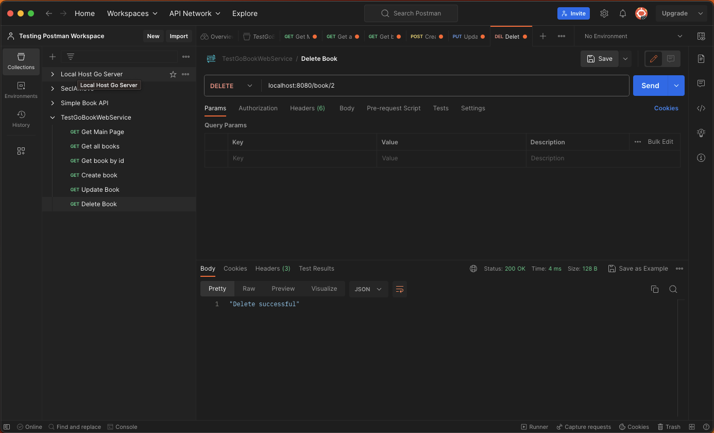Open the Collections sidebar panel

21,62
